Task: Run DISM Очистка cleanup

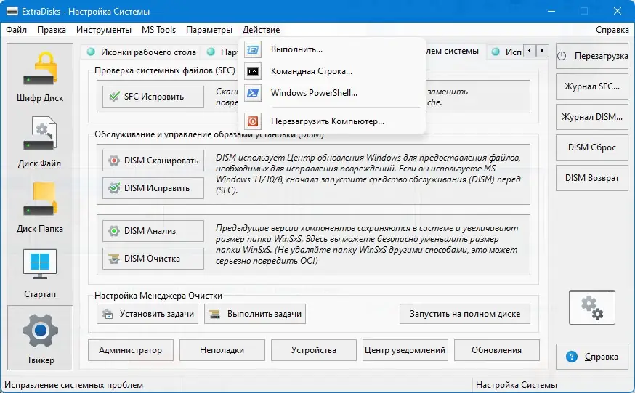Action: tap(153, 259)
